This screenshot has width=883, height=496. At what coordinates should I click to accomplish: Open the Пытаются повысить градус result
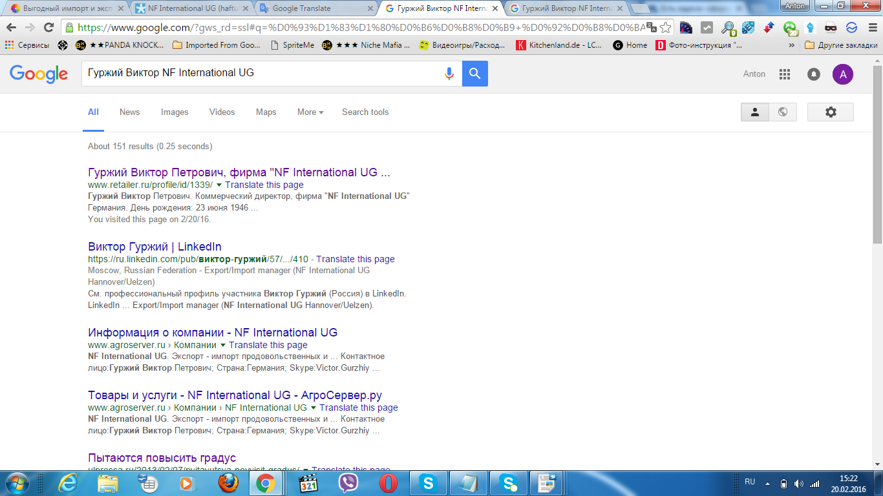tap(162, 458)
